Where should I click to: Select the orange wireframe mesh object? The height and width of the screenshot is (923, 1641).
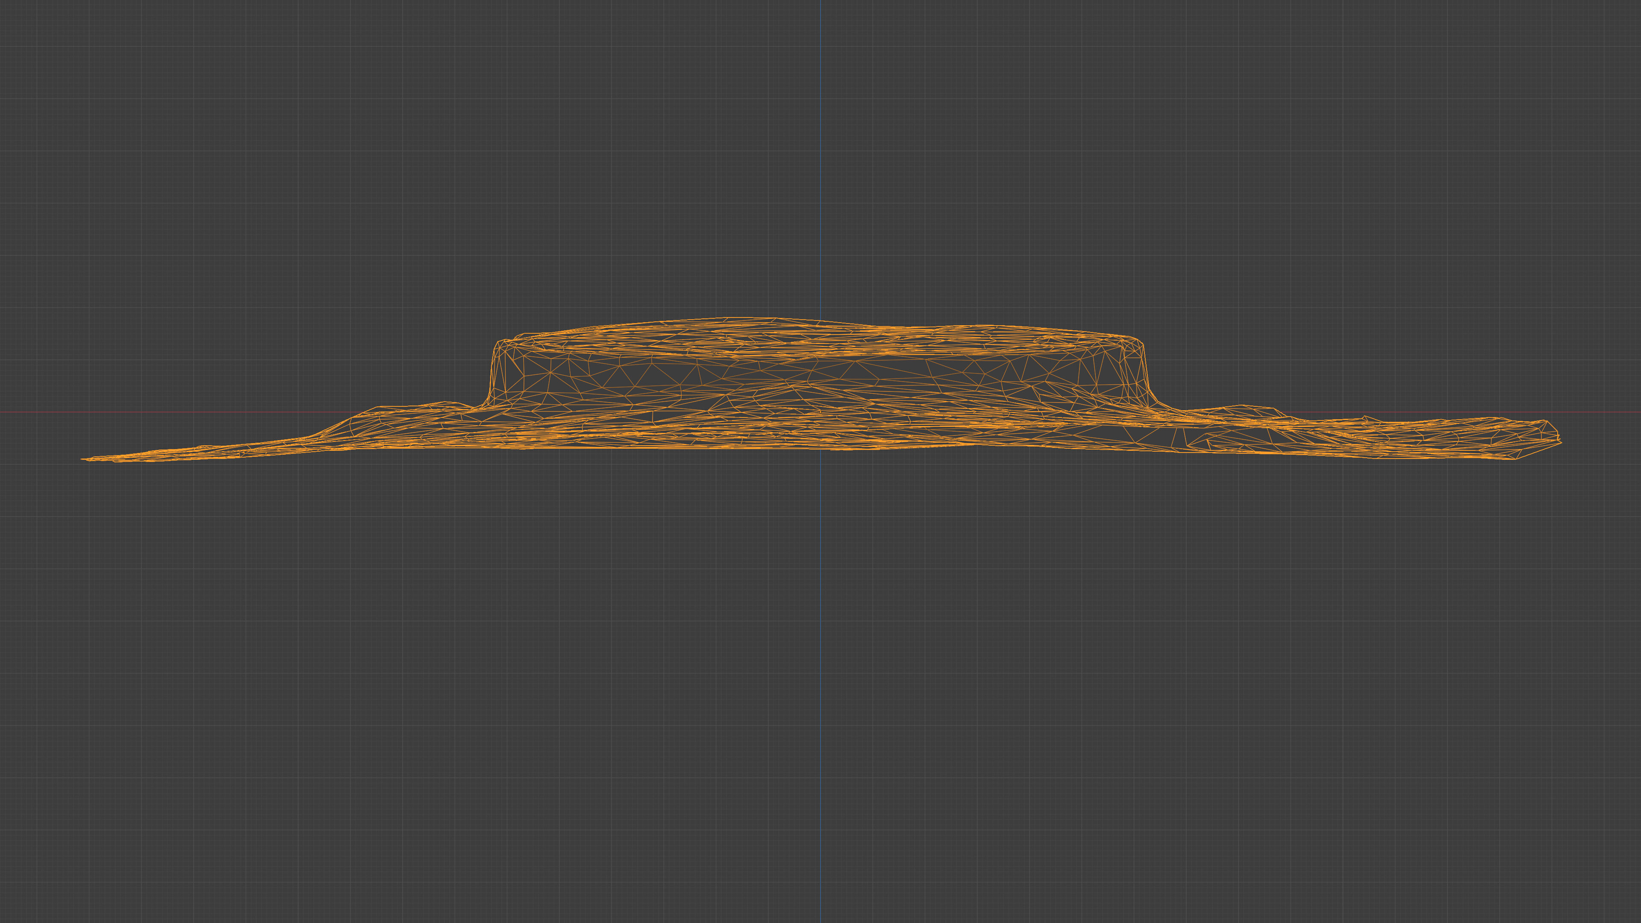(x=820, y=389)
